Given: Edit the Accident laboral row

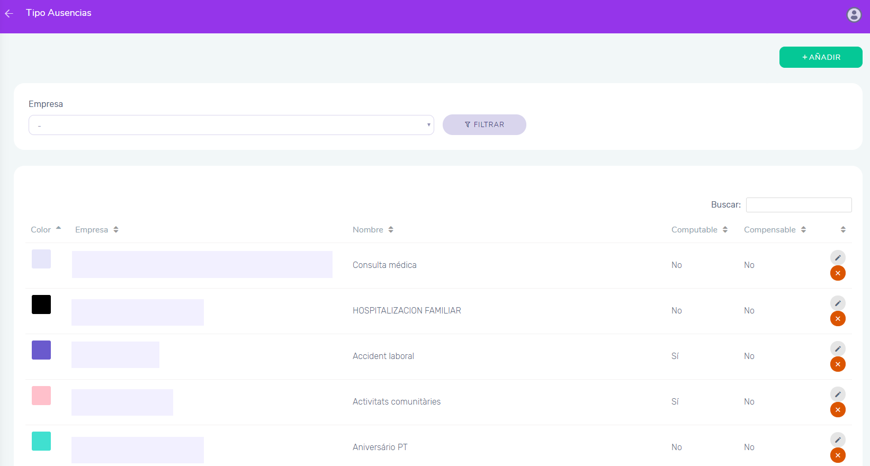Looking at the screenshot, I should (x=838, y=349).
